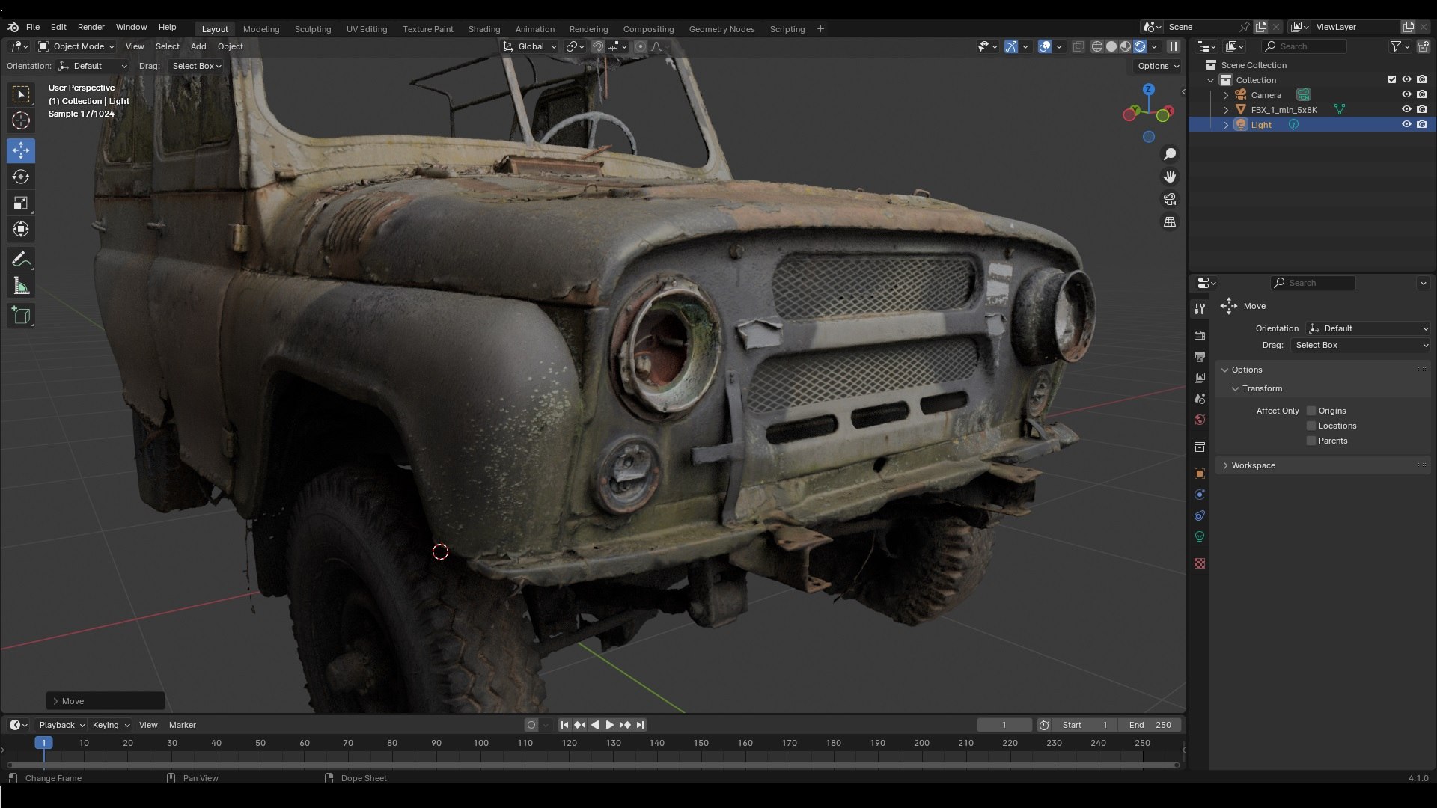The image size is (1437, 808).
Task: Select the Add Cube tool
Action: pos(21,316)
